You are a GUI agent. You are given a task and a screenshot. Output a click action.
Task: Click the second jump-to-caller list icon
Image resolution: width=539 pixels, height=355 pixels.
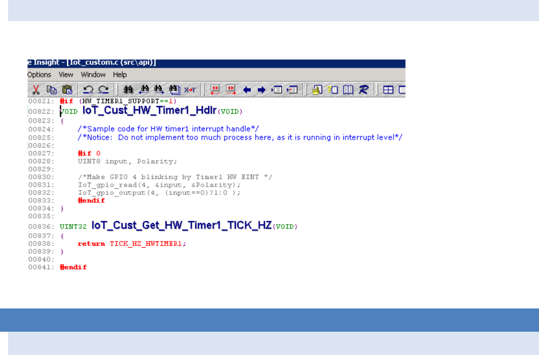[292, 90]
